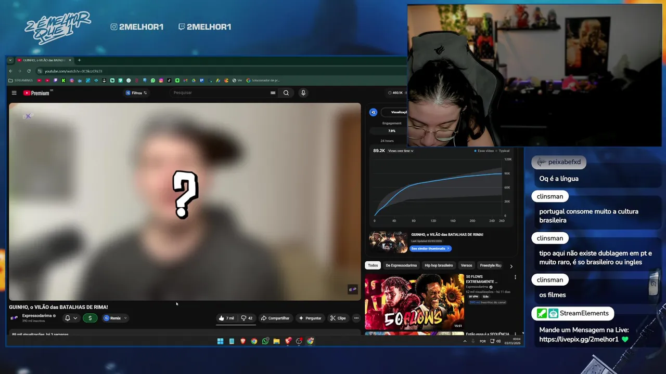666x374 pixels.
Task: Create a clip with the Clipe button
Action: click(x=338, y=318)
